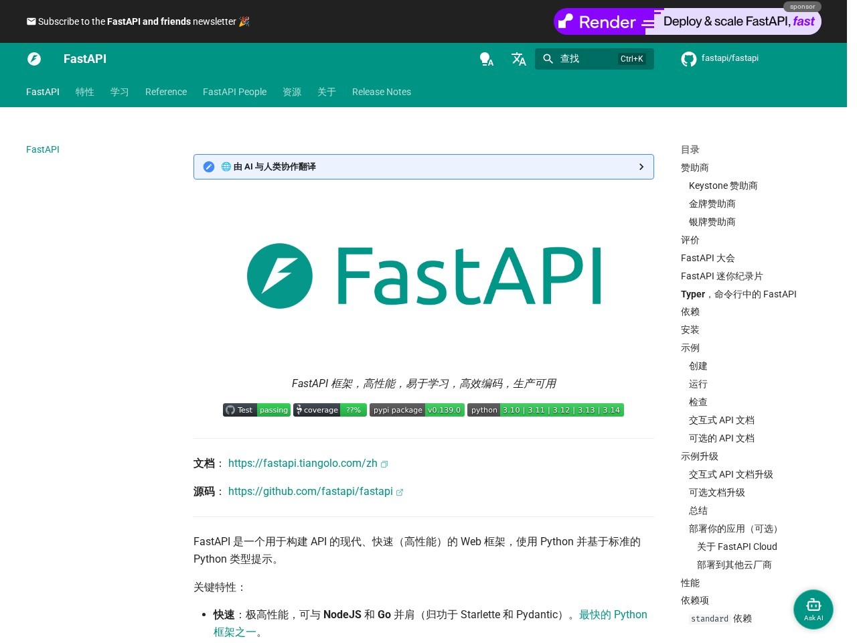
Task: Jump to 交互式 API 文档 section
Action: [722, 420]
